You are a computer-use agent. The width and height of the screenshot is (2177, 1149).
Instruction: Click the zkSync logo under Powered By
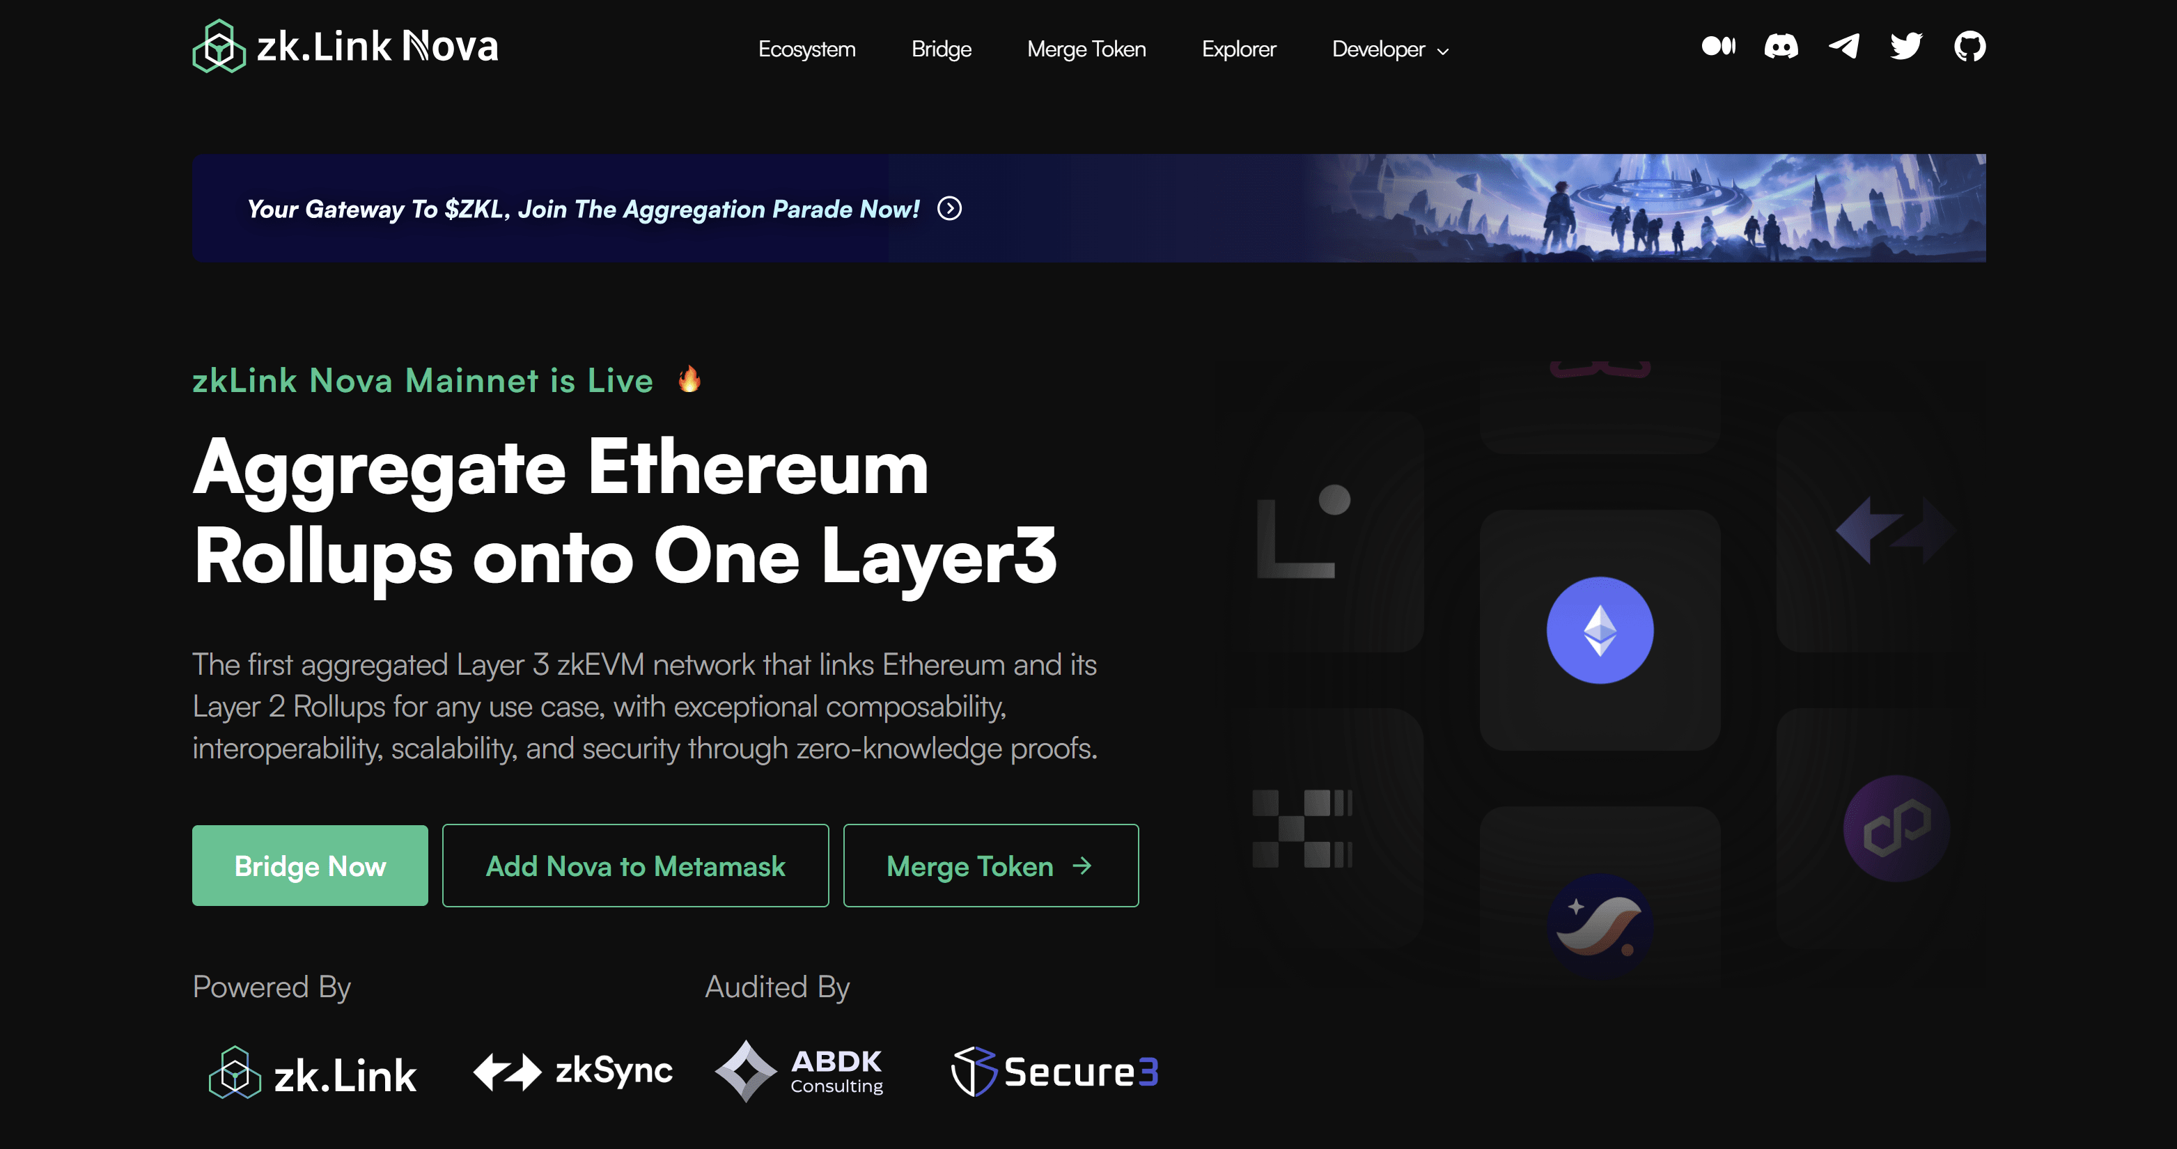click(573, 1072)
